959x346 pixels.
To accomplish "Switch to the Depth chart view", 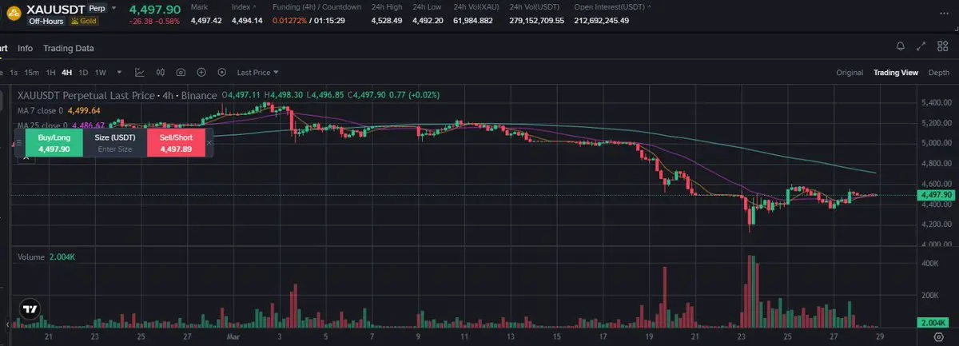I will 939,72.
